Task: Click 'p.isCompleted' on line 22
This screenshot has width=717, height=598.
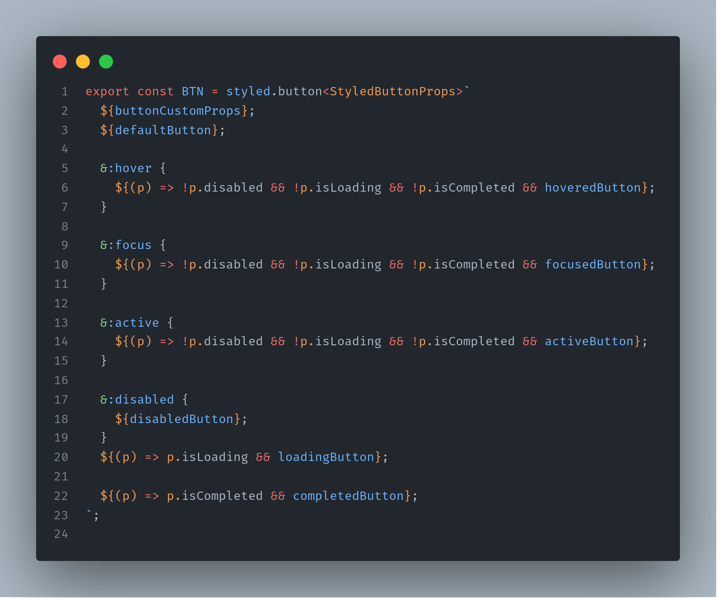Action: (x=215, y=496)
